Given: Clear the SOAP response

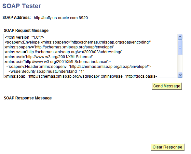Looking at the screenshot, I should (x=168, y=147).
